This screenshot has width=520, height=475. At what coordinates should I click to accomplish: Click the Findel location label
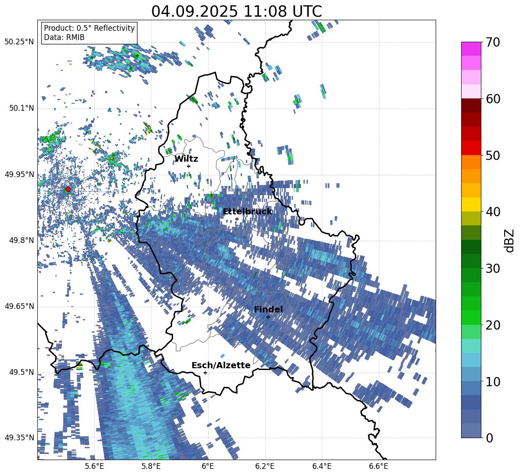tap(268, 309)
